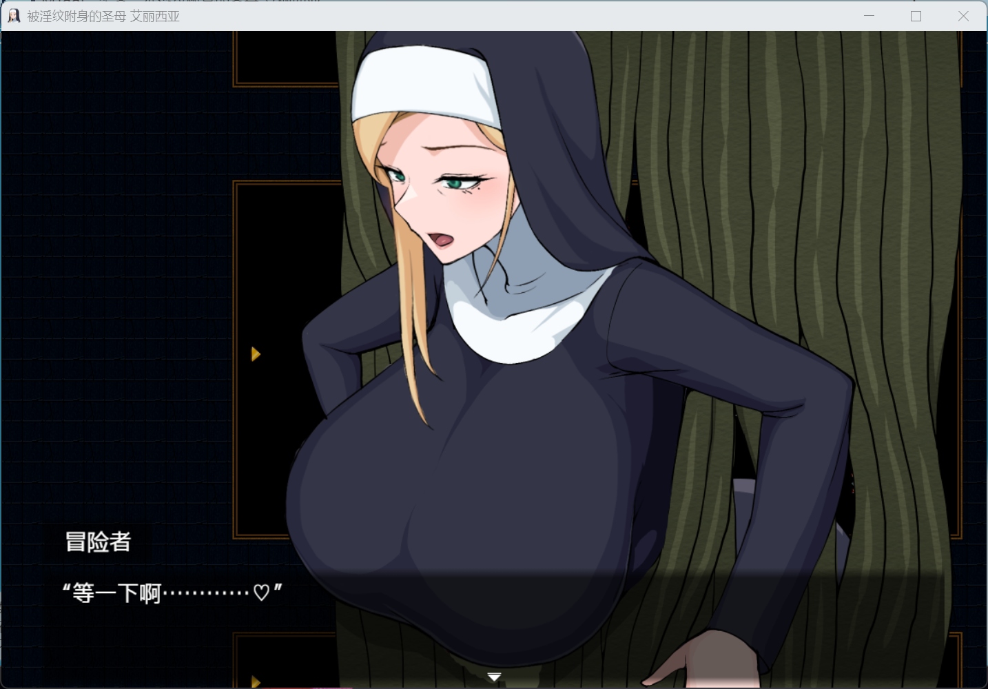Screen dimensions: 988x689
Task: Click the window title 被淫纹附身的圣母 艾丽西亚
Action: coord(103,16)
